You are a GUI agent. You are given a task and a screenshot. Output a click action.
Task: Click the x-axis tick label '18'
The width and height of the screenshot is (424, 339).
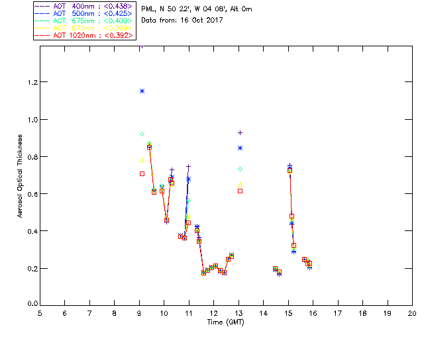coord(362,313)
